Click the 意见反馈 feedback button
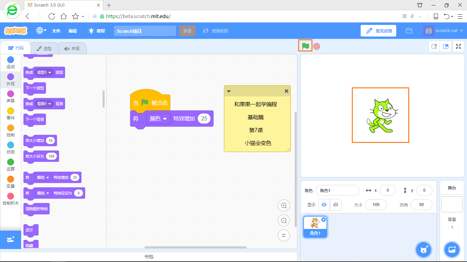The height and width of the screenshot is (262, 467). coord(378,31)
